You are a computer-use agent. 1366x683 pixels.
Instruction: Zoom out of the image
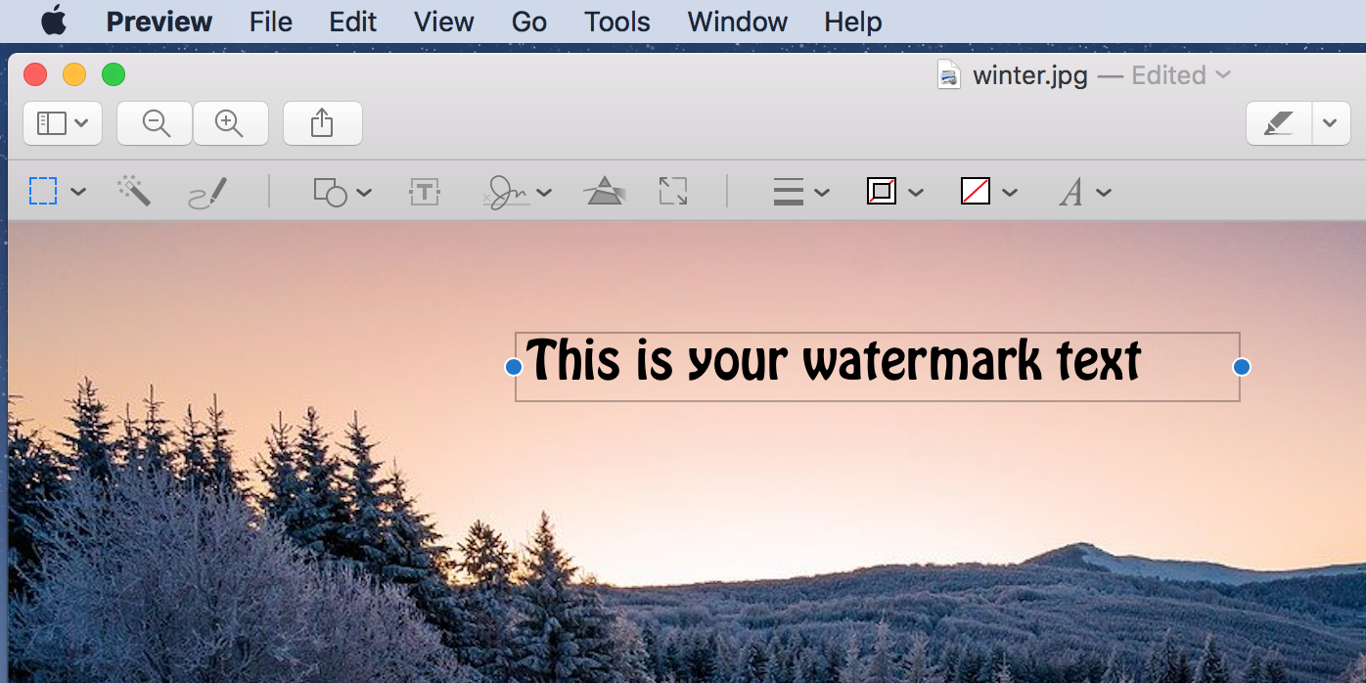(x=154, y=123)
